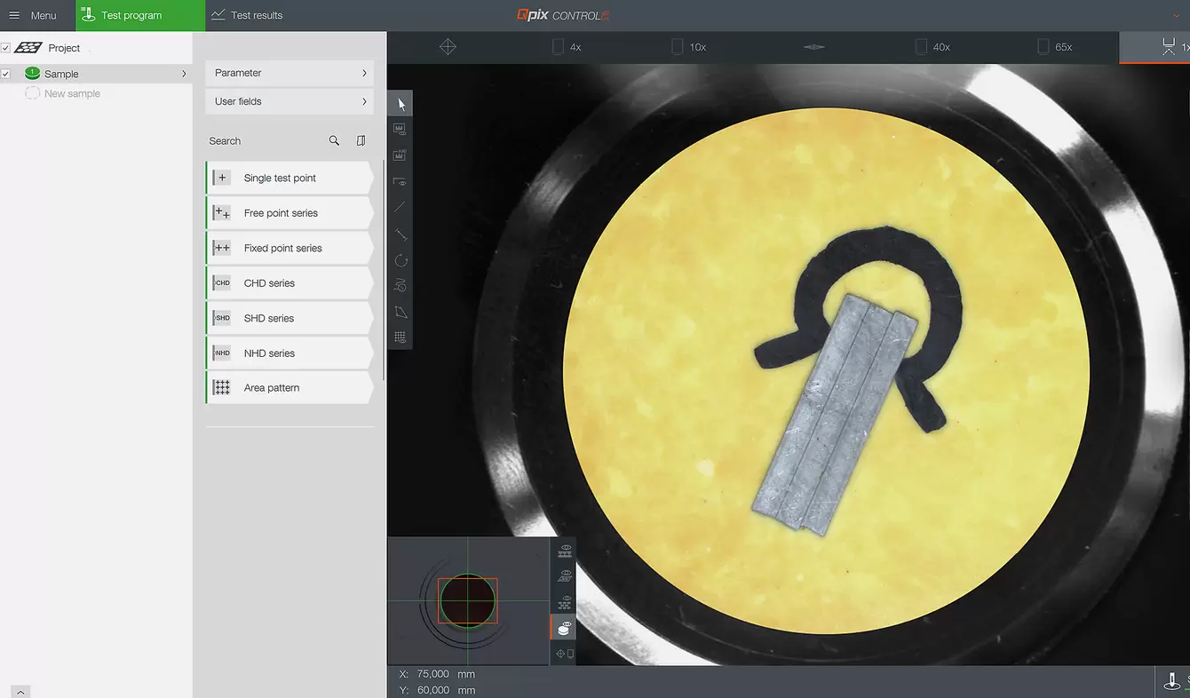1190x698 pixels.
Task: Expand the Sample tree item arrow
Action: (x=184, y=74)
